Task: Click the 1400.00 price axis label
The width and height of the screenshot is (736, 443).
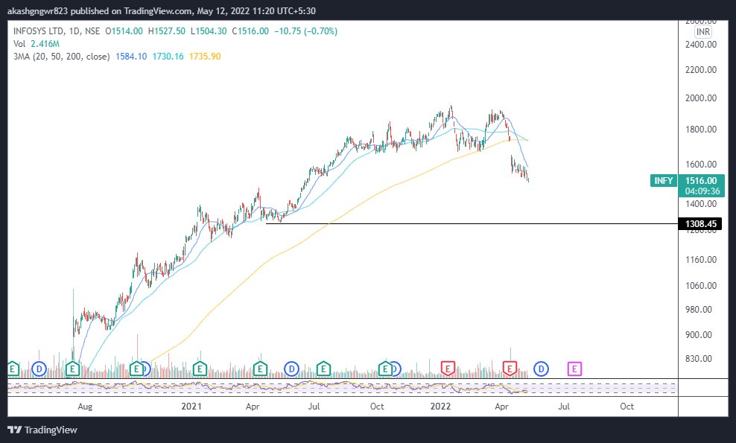Action: (701, 204)
